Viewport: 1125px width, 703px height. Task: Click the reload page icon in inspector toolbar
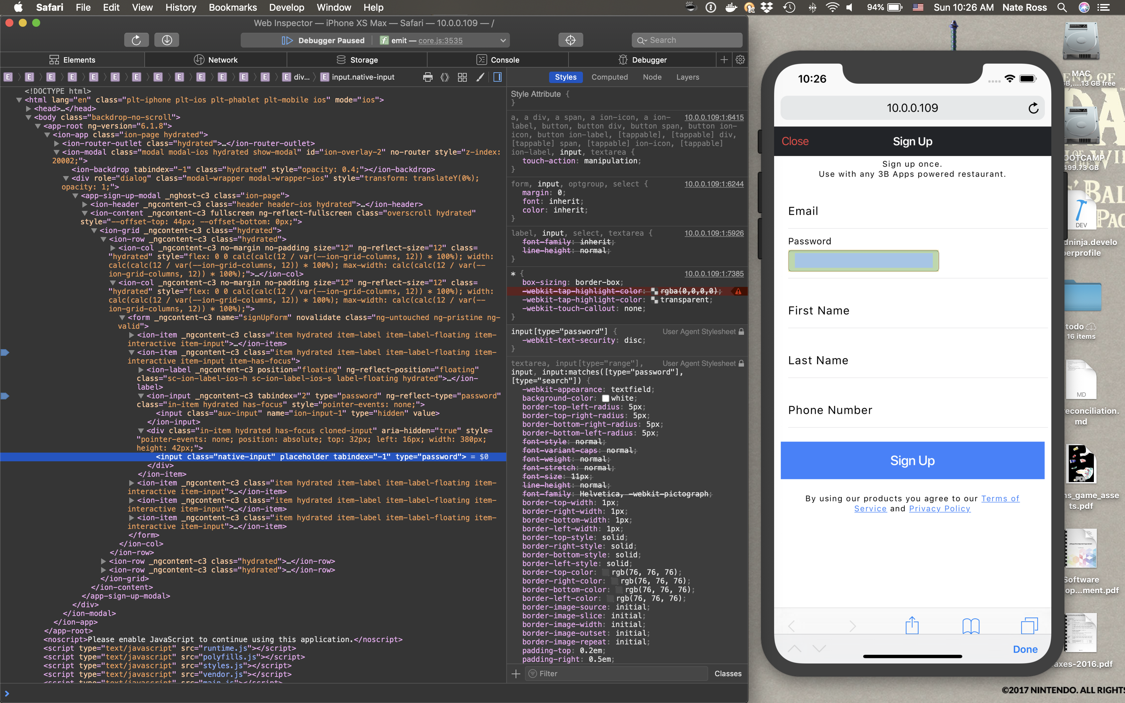pyautogui.click(x=136, y=41)
